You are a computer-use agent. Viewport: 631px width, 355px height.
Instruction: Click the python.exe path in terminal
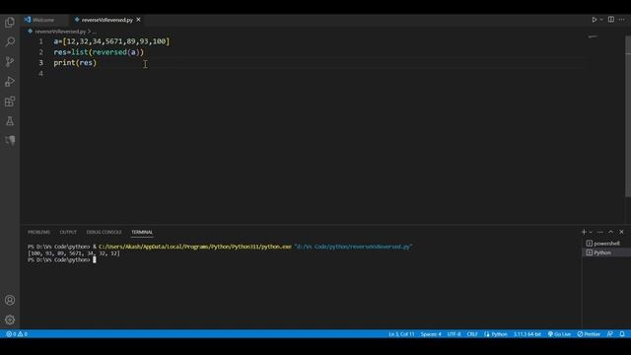195,247
